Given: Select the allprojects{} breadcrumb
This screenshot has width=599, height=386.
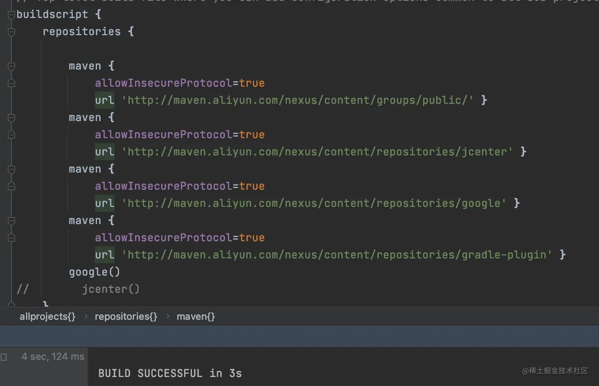Looking at the screenshot, I should 47,316.
